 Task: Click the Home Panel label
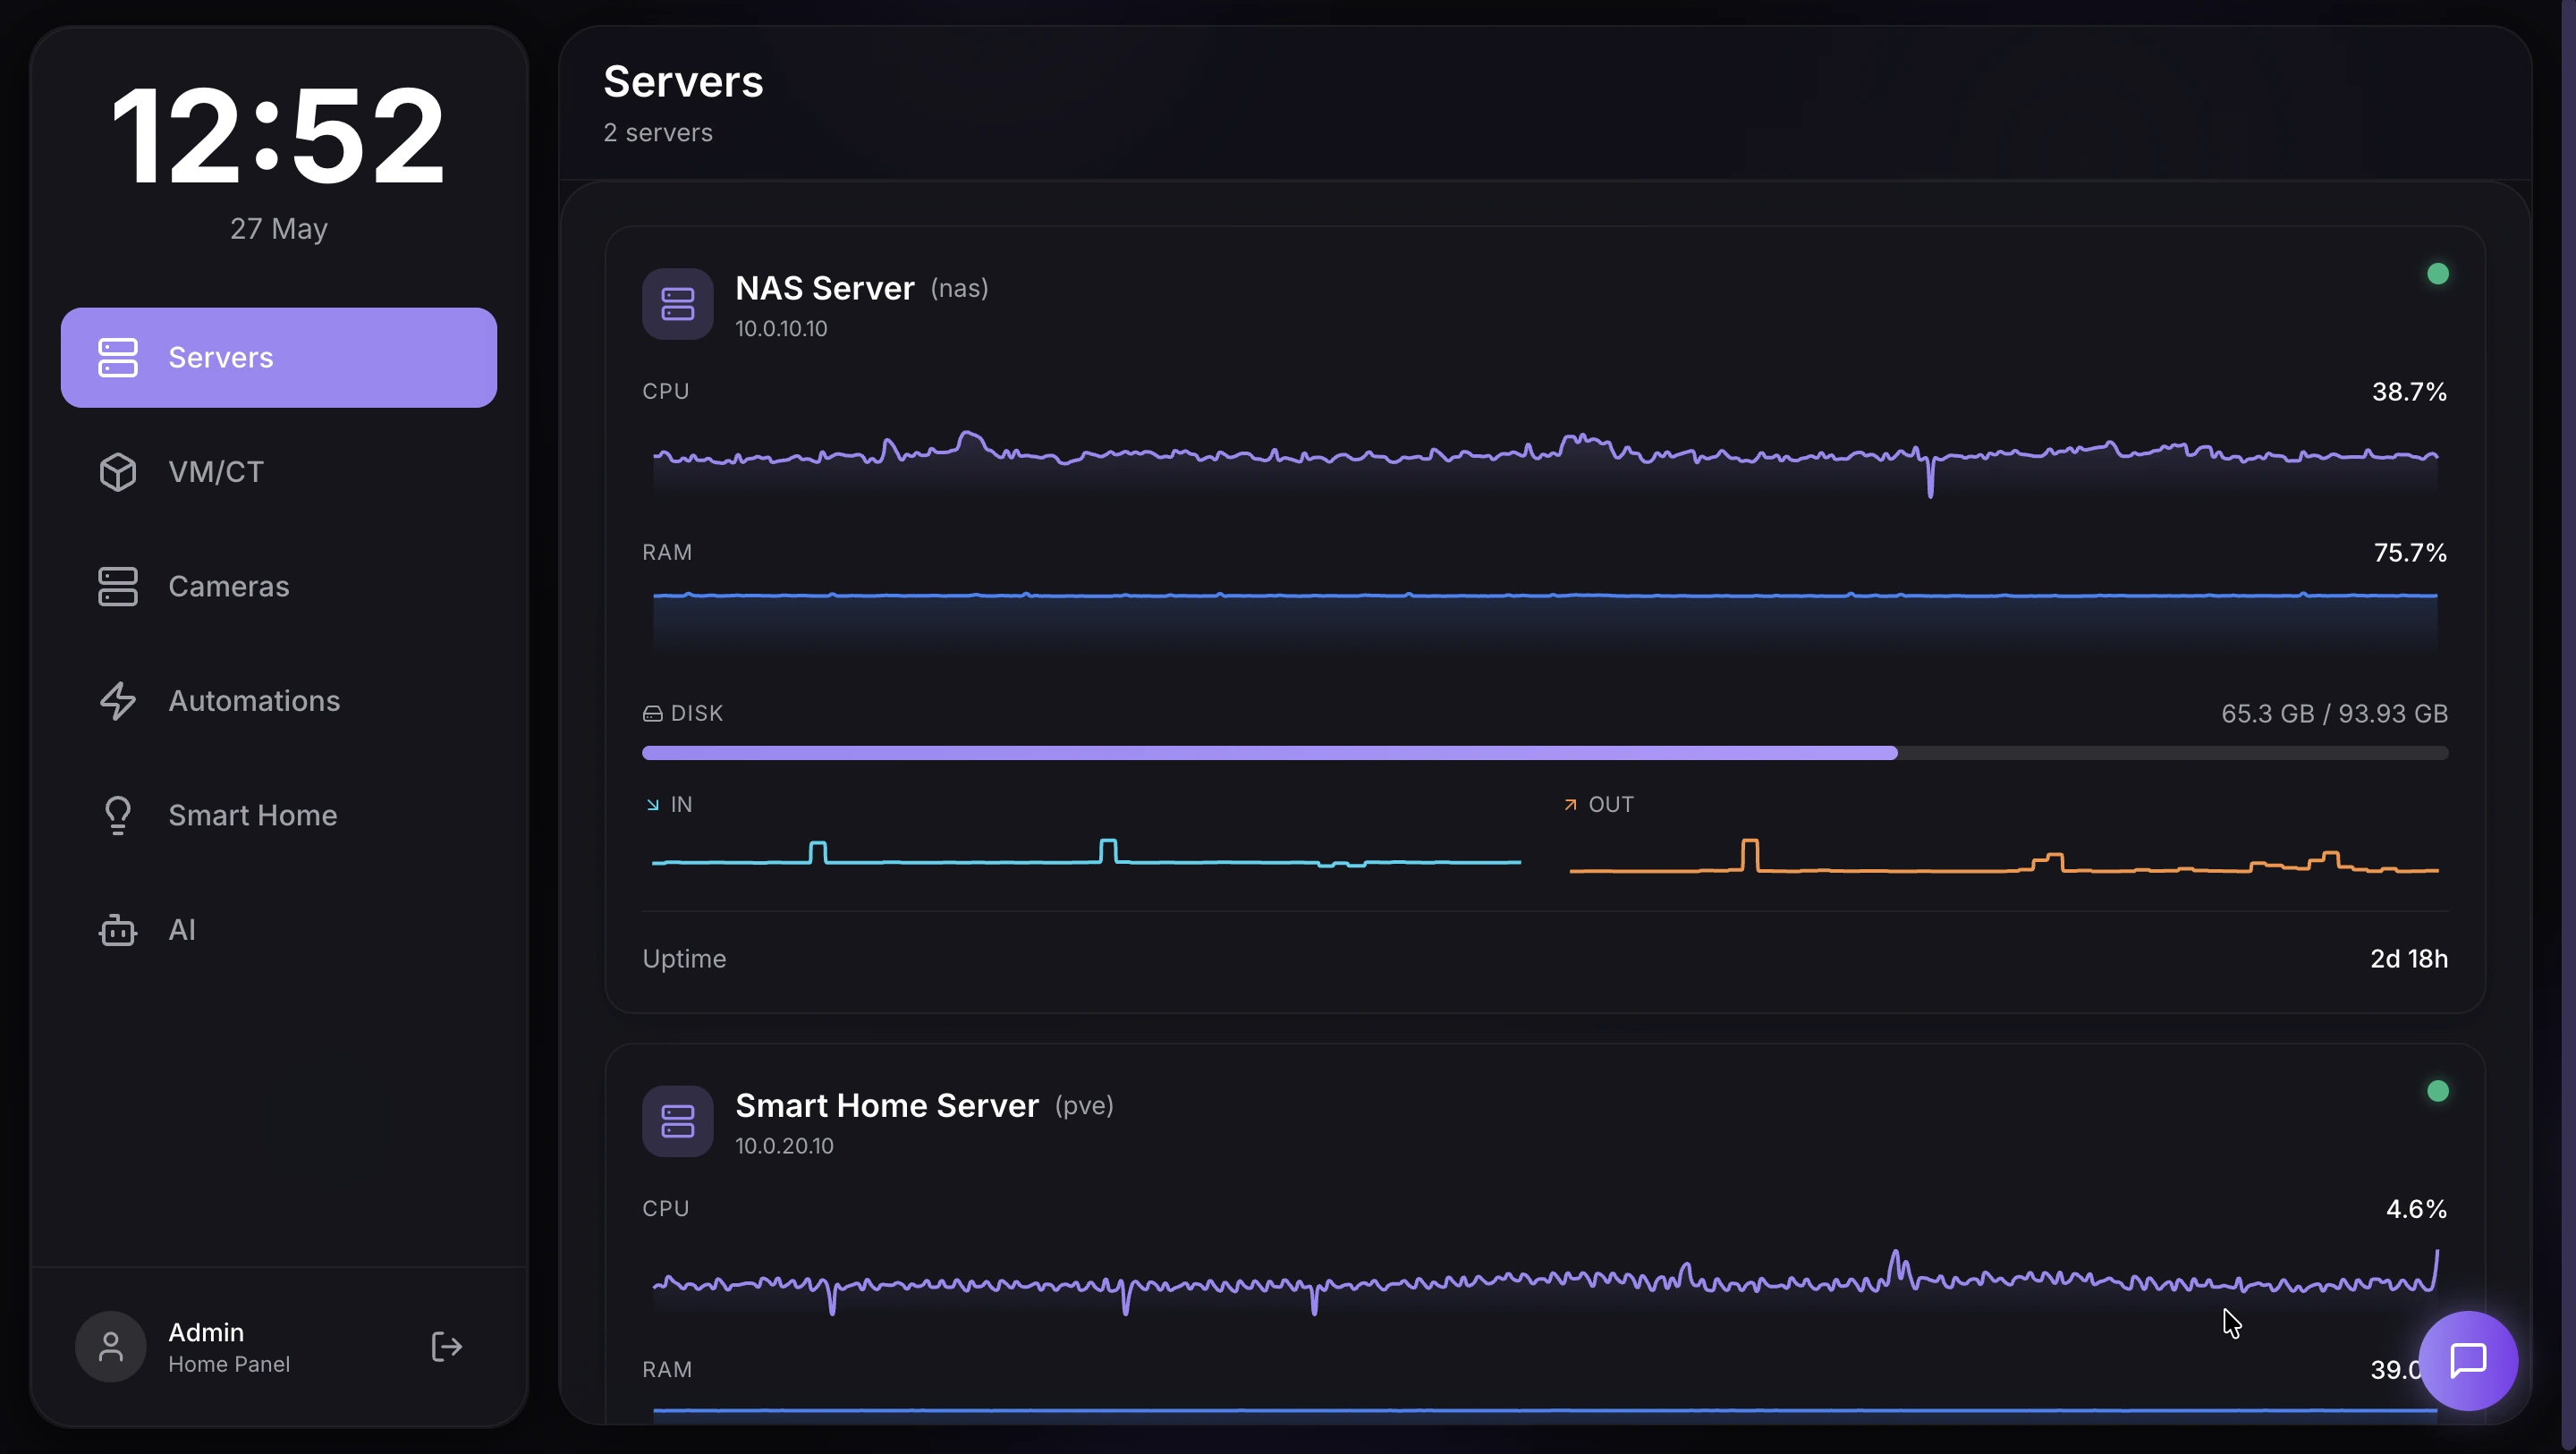pyautogui.click(x=229, y=1364)
